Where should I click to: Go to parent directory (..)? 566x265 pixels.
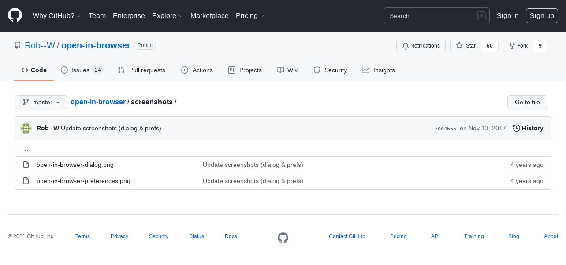coord(26,148)
